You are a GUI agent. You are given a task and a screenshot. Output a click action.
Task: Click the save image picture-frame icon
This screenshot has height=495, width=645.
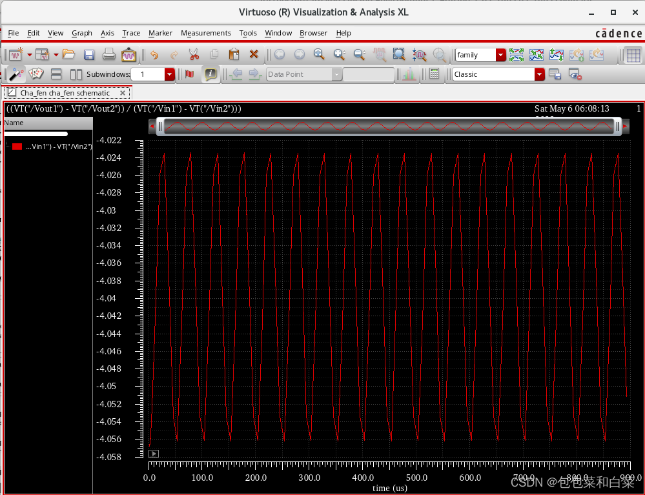[x=128, y=54]
